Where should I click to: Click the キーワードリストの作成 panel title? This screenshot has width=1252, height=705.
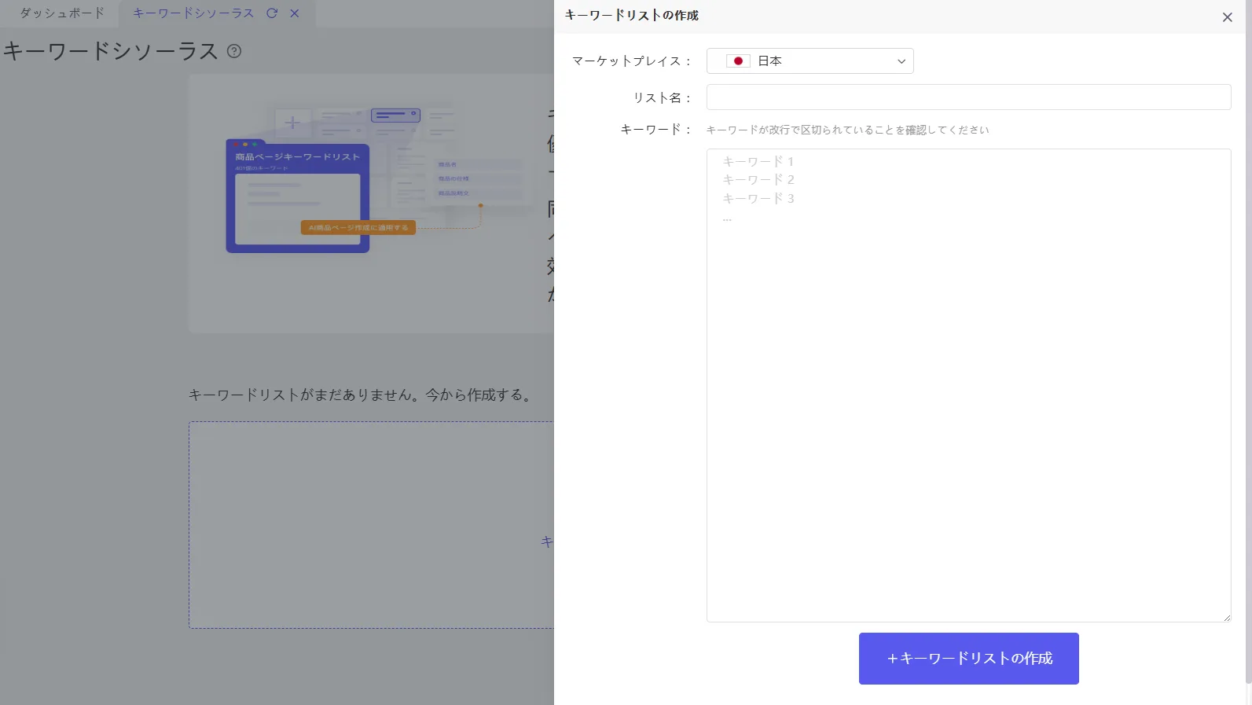[x=631, y=15]
